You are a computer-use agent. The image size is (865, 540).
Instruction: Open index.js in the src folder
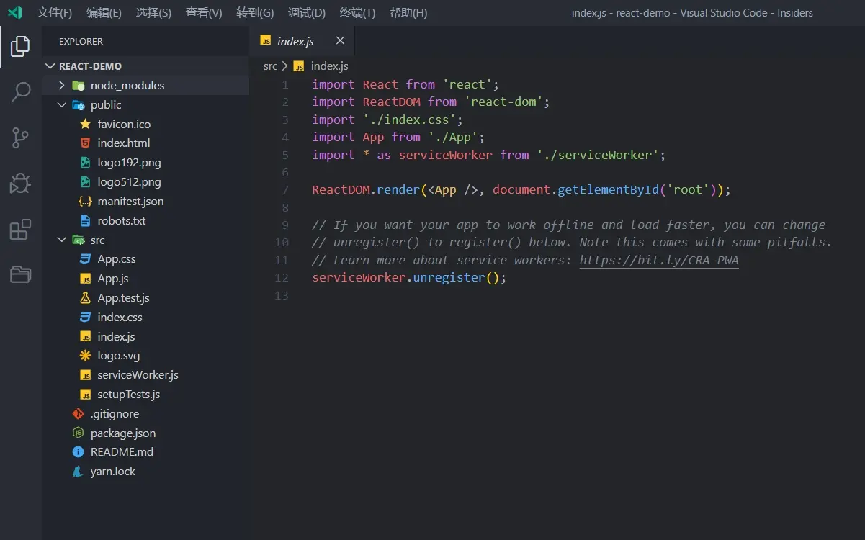point(116,336)
